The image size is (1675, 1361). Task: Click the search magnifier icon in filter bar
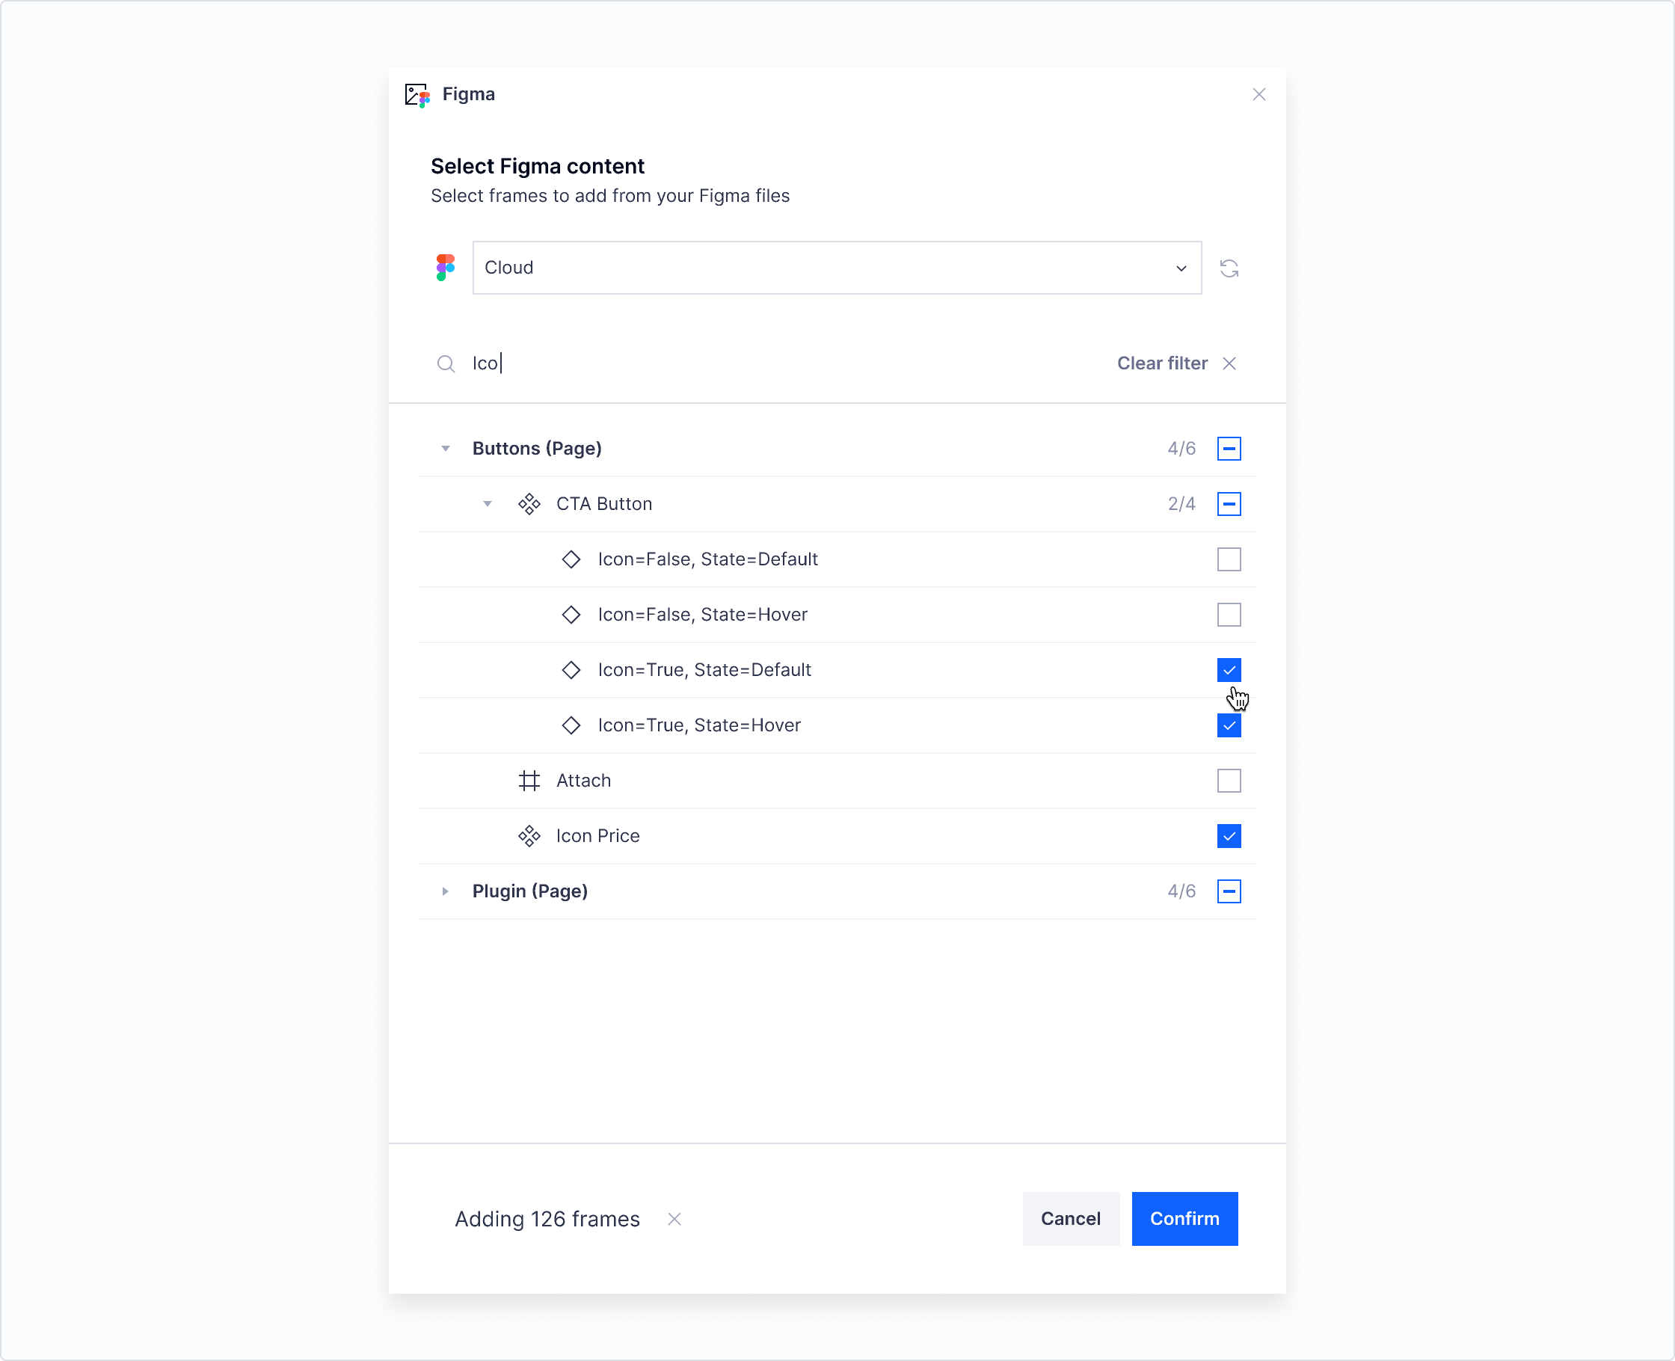[x=443, y=363]
